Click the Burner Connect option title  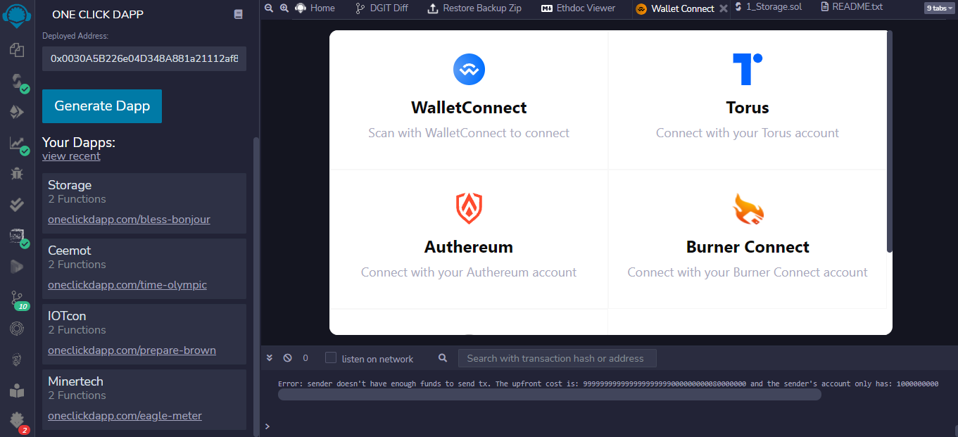point(748,247)
